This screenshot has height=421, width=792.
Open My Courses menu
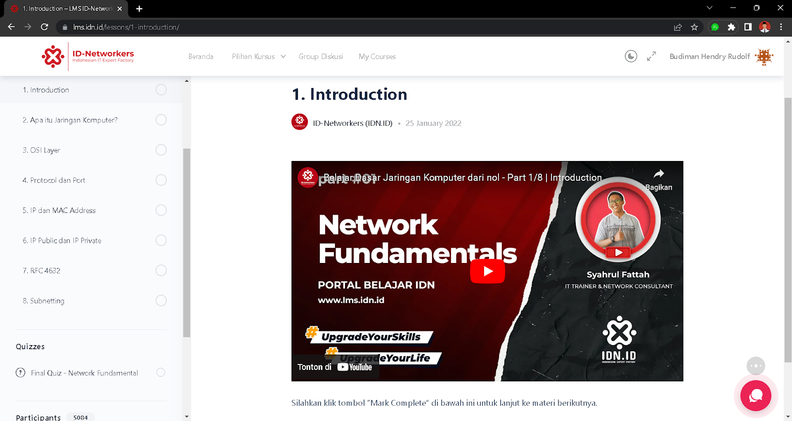coord(377,56)
